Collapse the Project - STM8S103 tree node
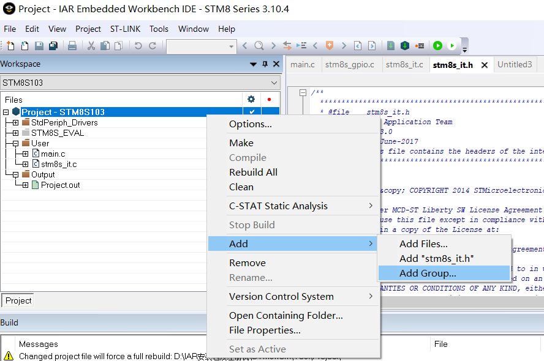The height and width of the screenshot is (361, 544). tap(6, 112)
